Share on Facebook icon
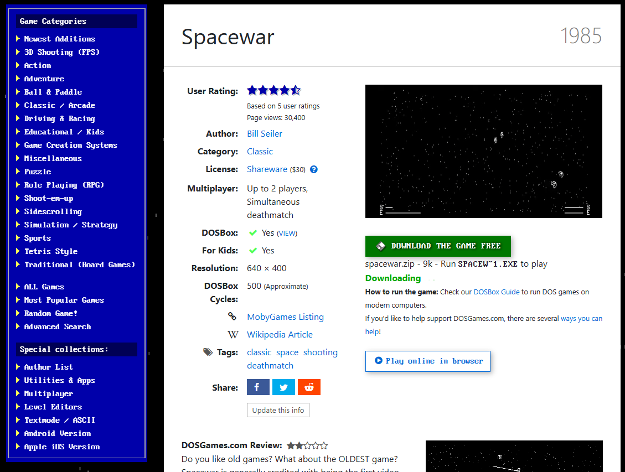 (x=258, y=387)
